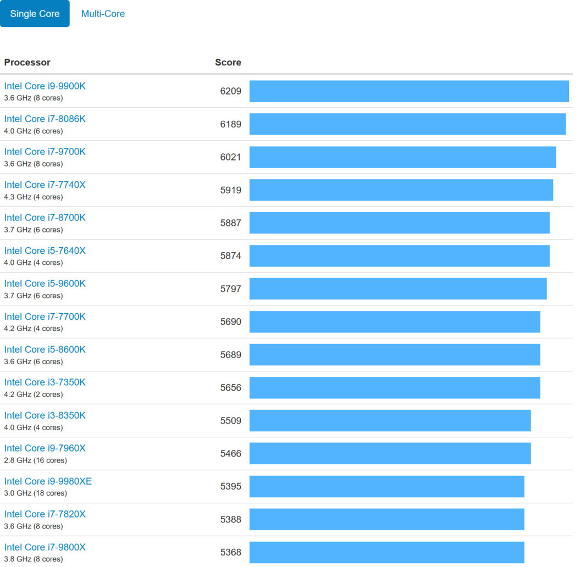This screenshot has height=567, width=587.
Task: Open the Intel Core i3-7350K link
Action: pyautogui.click(x=45, y=382)
